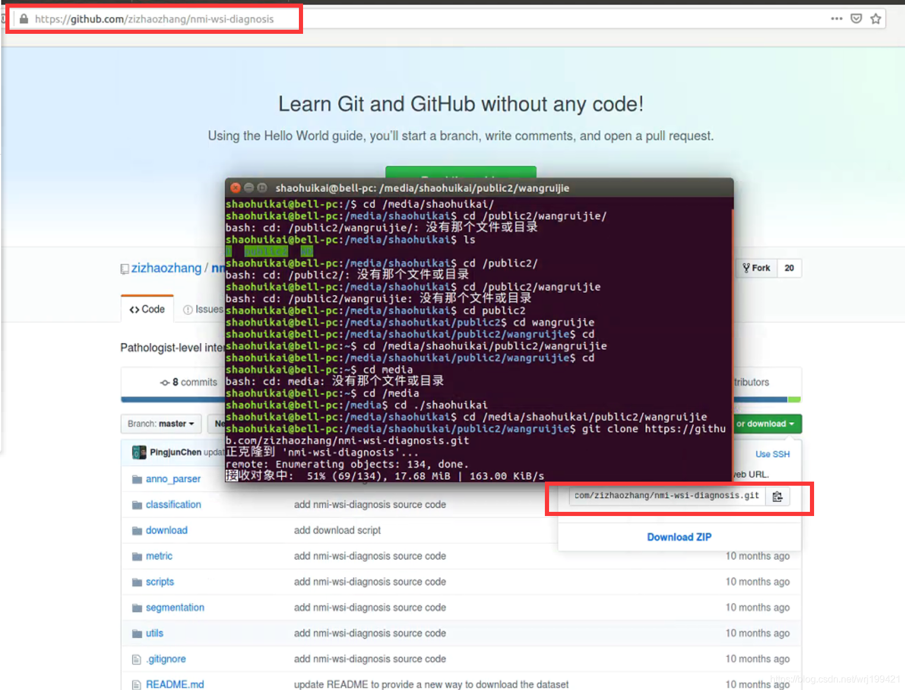Viewport: 905px width, 690px height.
Task: Open the download folder
Action: pos(166,530)
